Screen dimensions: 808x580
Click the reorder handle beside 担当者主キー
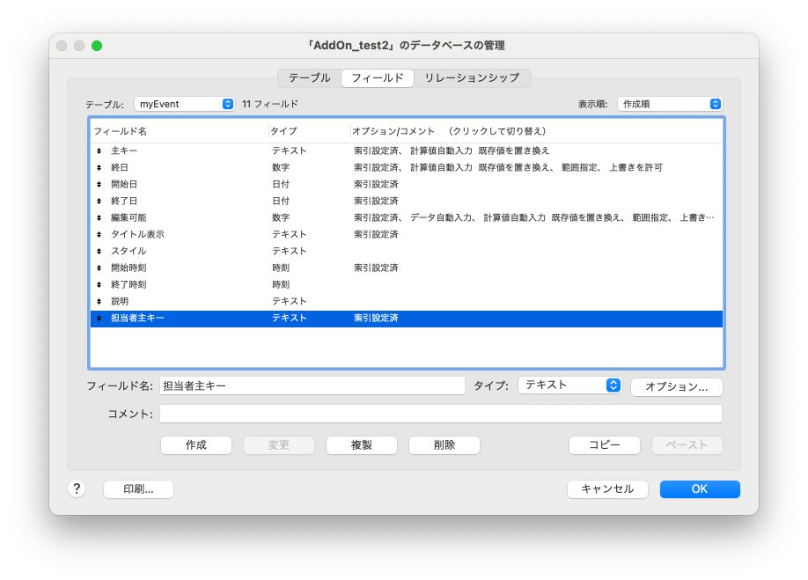click(99, 319)
